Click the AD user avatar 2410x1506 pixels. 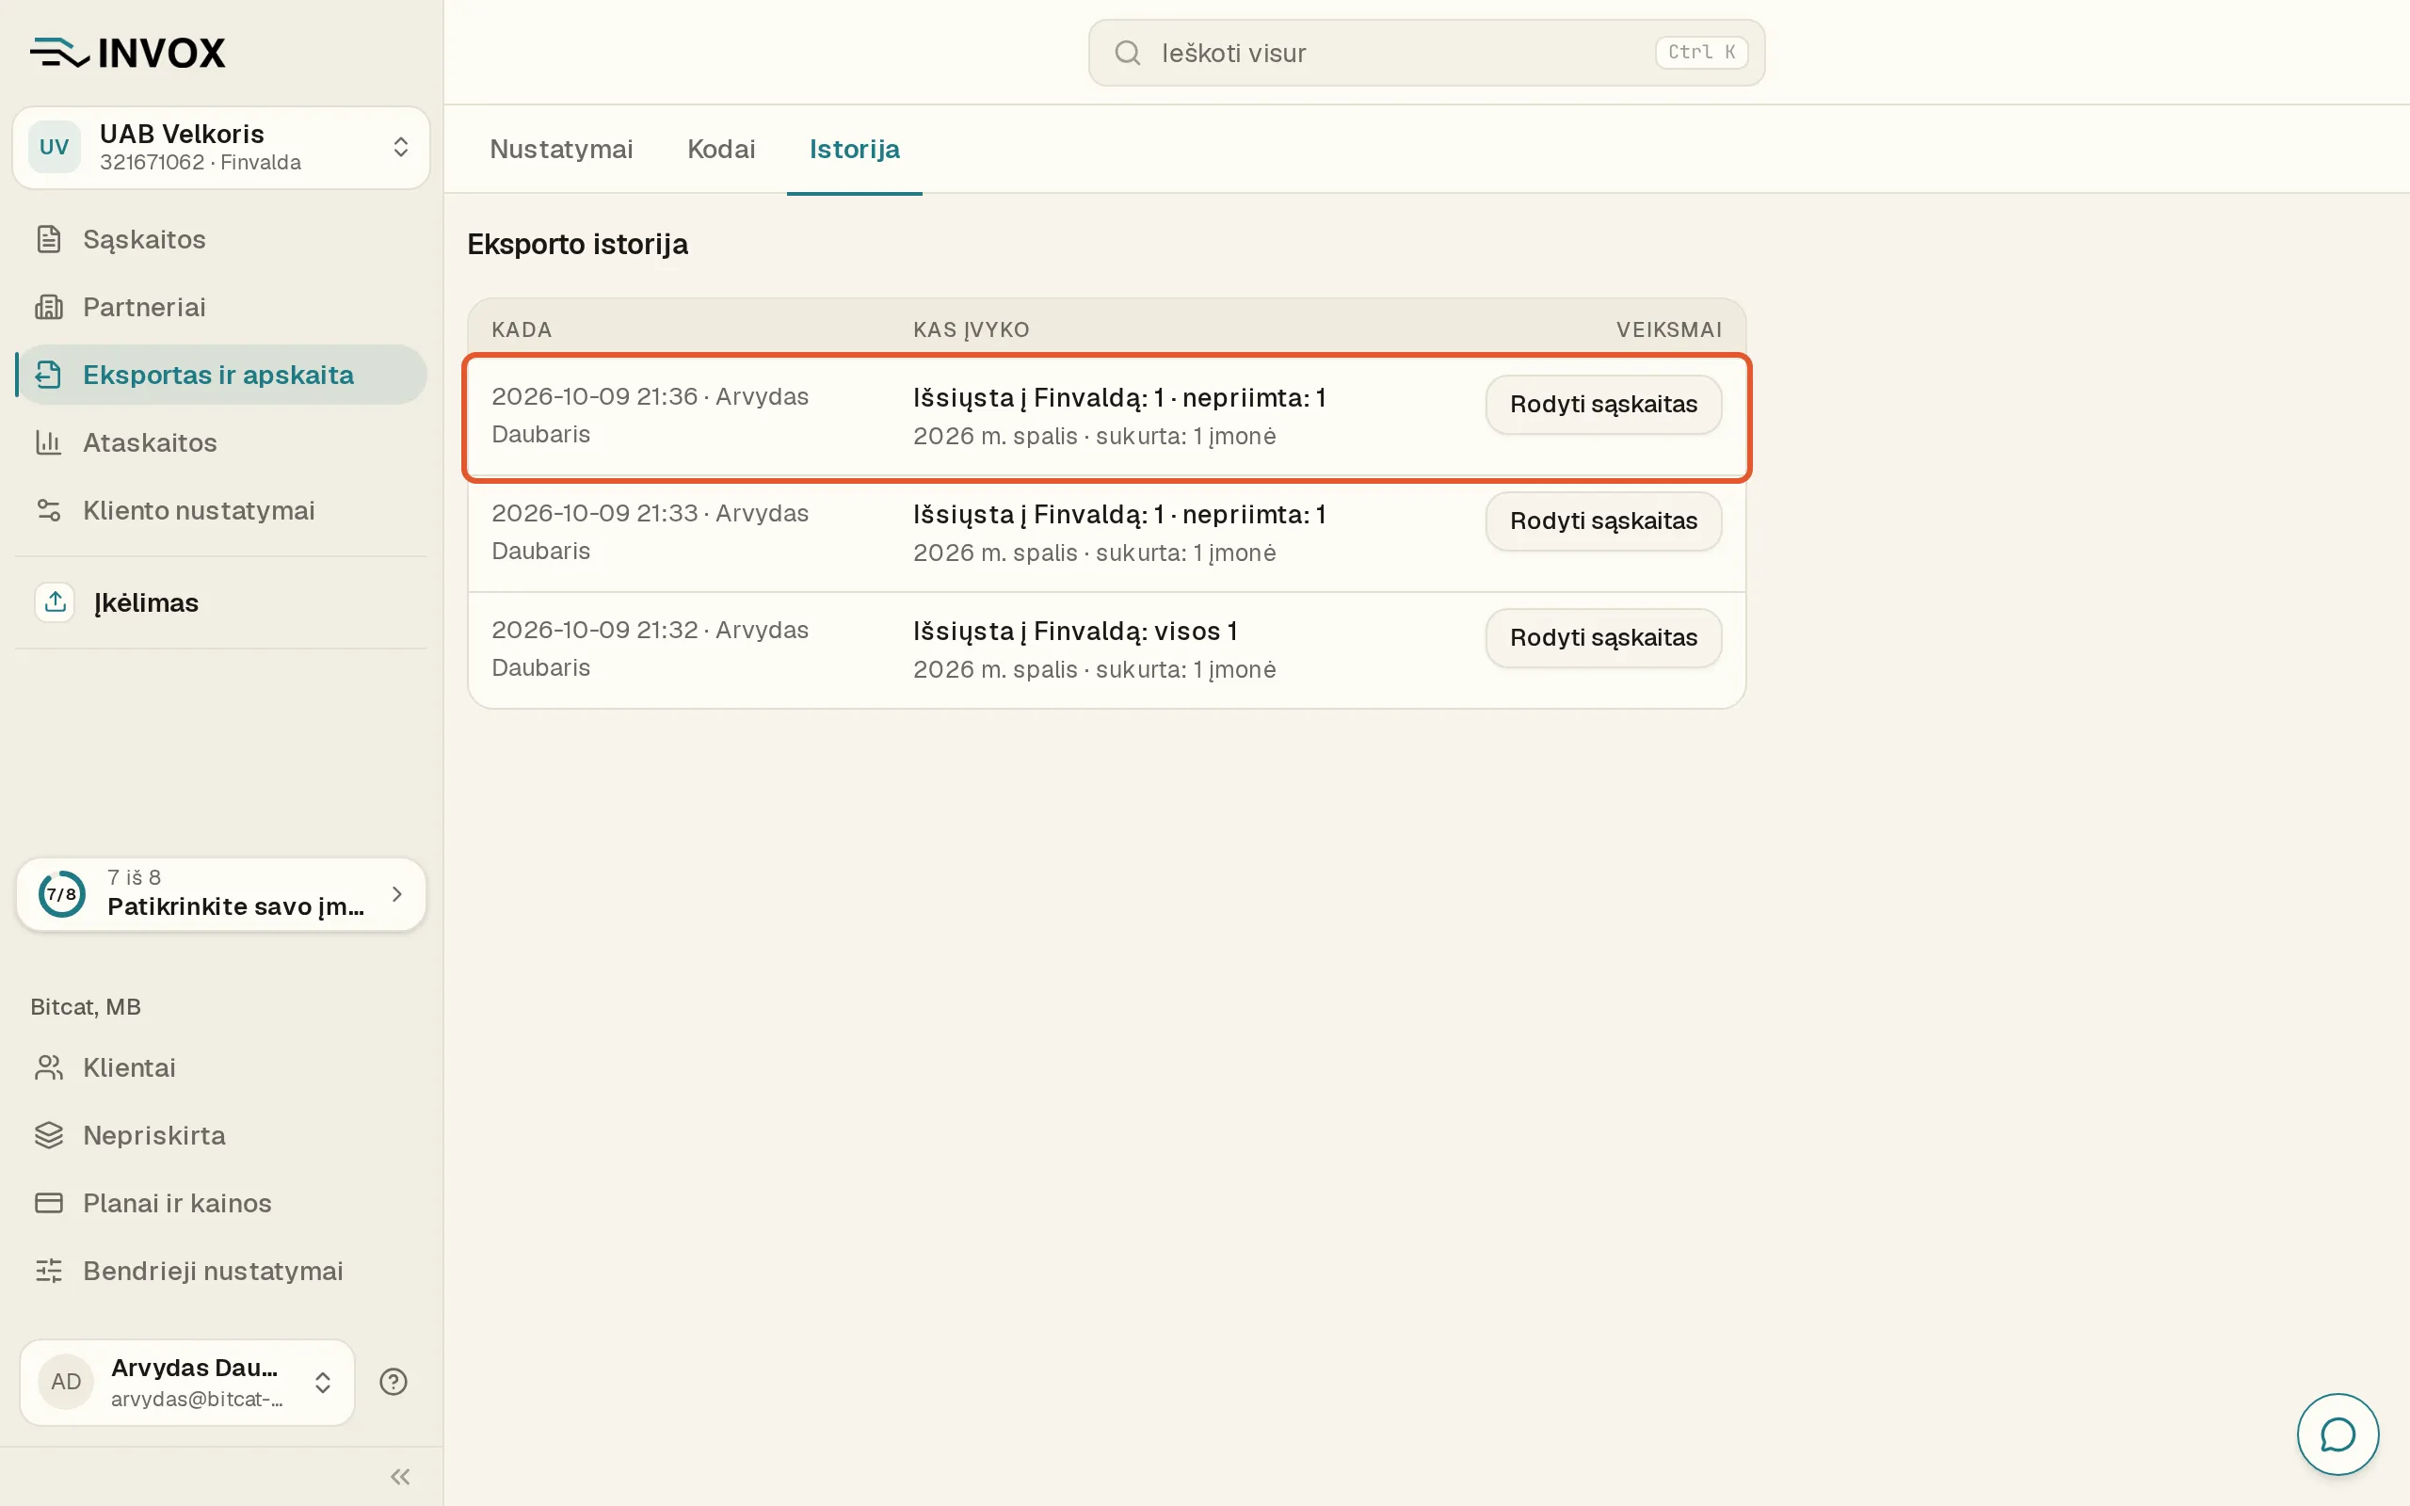click(66, 1382)
